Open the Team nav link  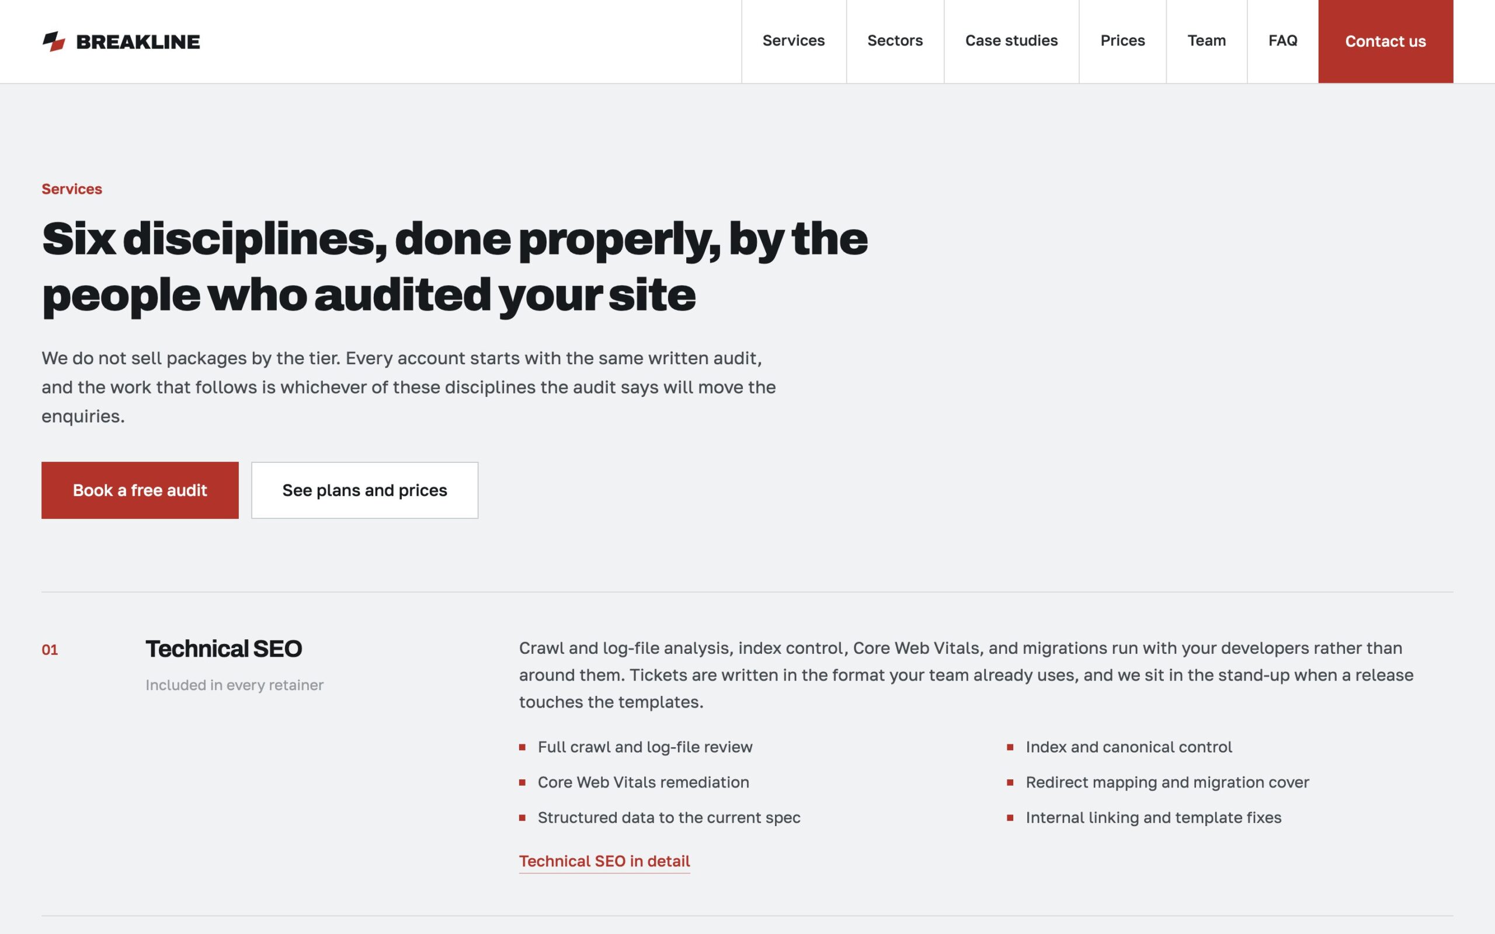1207,41
